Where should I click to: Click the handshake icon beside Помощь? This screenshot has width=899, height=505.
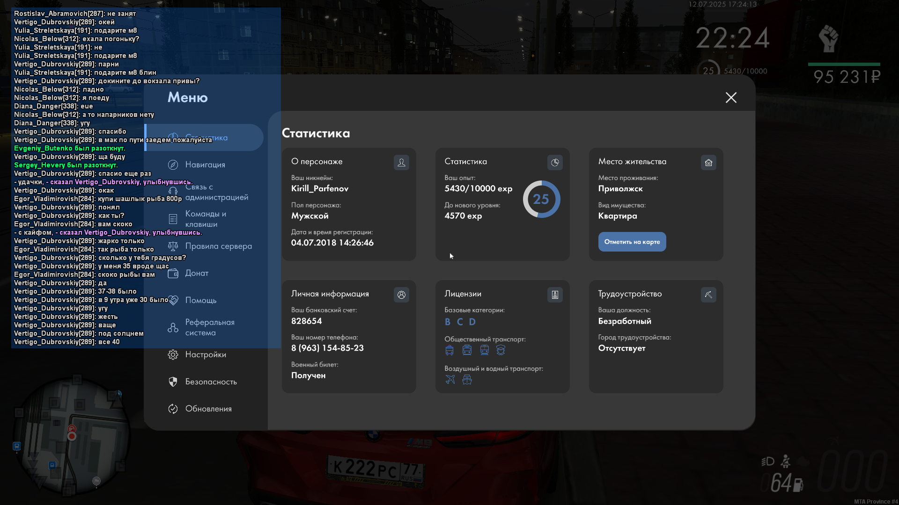coord(173,300)
